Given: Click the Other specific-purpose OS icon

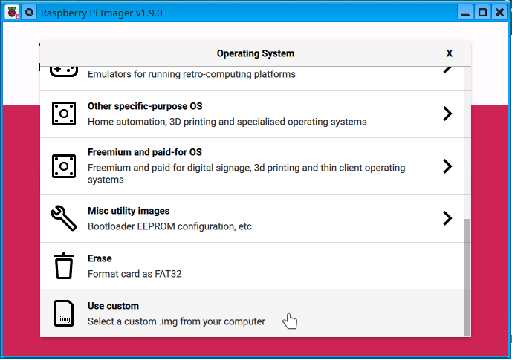Looking at the screenshot, I should coord(64,114).
